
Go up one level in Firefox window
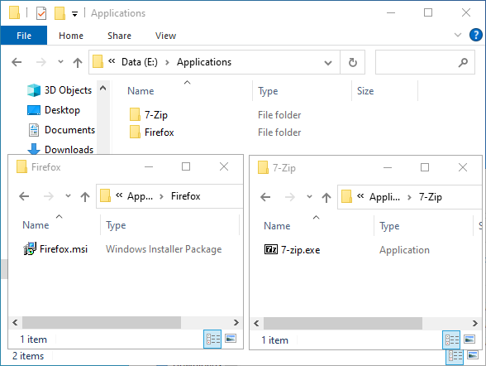pyautogui.click(x=85, y=196)
